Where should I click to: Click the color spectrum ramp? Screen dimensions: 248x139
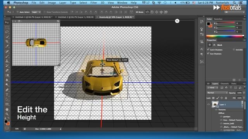pyautogui.click(x=225, y=36)
